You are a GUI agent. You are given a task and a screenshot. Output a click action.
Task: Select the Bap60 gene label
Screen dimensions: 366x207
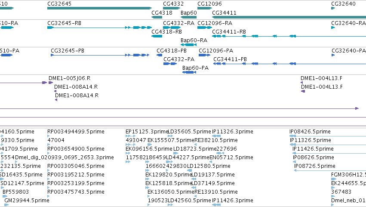click(x=189, y=12)
